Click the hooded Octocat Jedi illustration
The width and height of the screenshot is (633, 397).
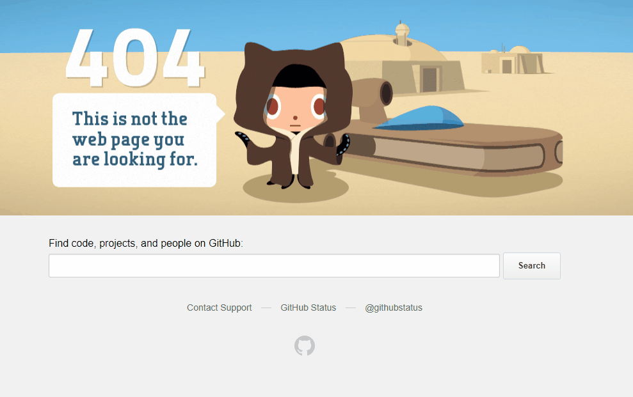pyautogui.click(x=293, y=116)
